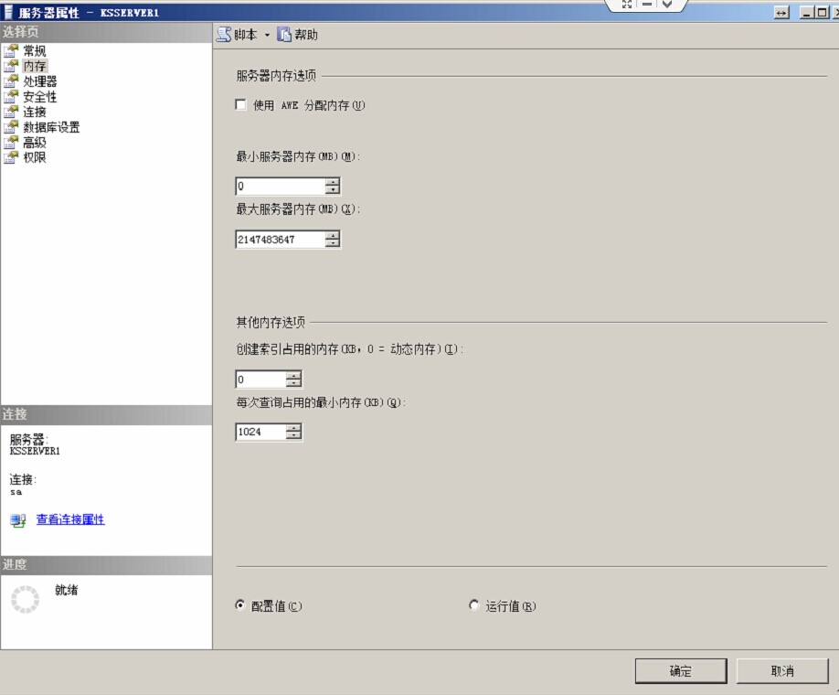This screenshot has width=839, height=695.
Task: Click the 脚本 script toolbar icon
Action: pos(224,35)
